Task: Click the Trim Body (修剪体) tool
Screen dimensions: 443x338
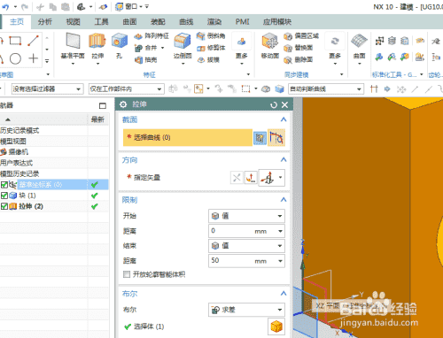Action: [x=211, y=48]
